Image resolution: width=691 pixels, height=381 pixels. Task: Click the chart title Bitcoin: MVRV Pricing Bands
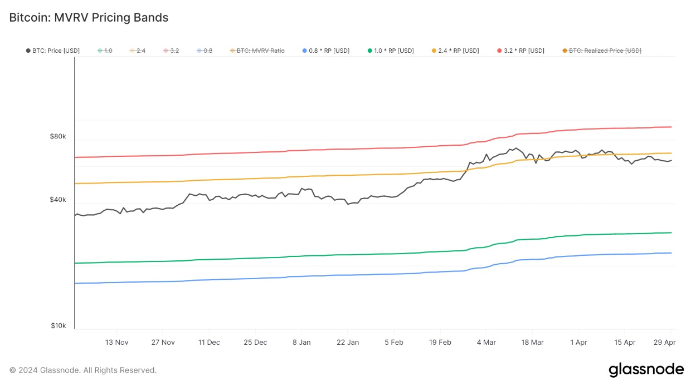pyautogui.click(x=89, y=17)
